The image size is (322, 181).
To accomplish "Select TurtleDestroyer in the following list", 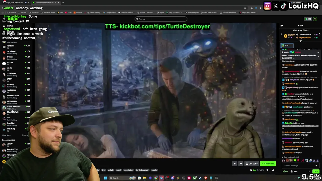I will tap(16, 108).
